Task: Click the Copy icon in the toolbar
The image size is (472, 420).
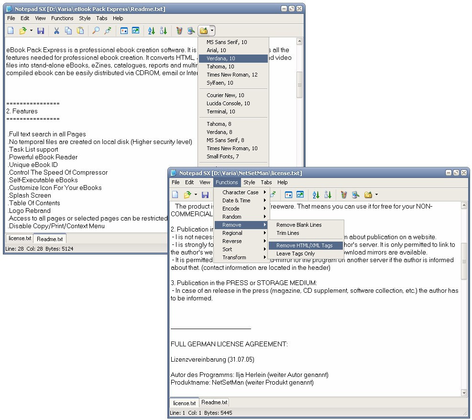Action: point(68,31)
